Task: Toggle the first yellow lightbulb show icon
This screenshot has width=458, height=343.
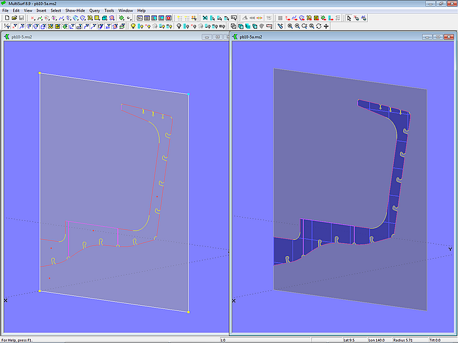Action: 133,26
